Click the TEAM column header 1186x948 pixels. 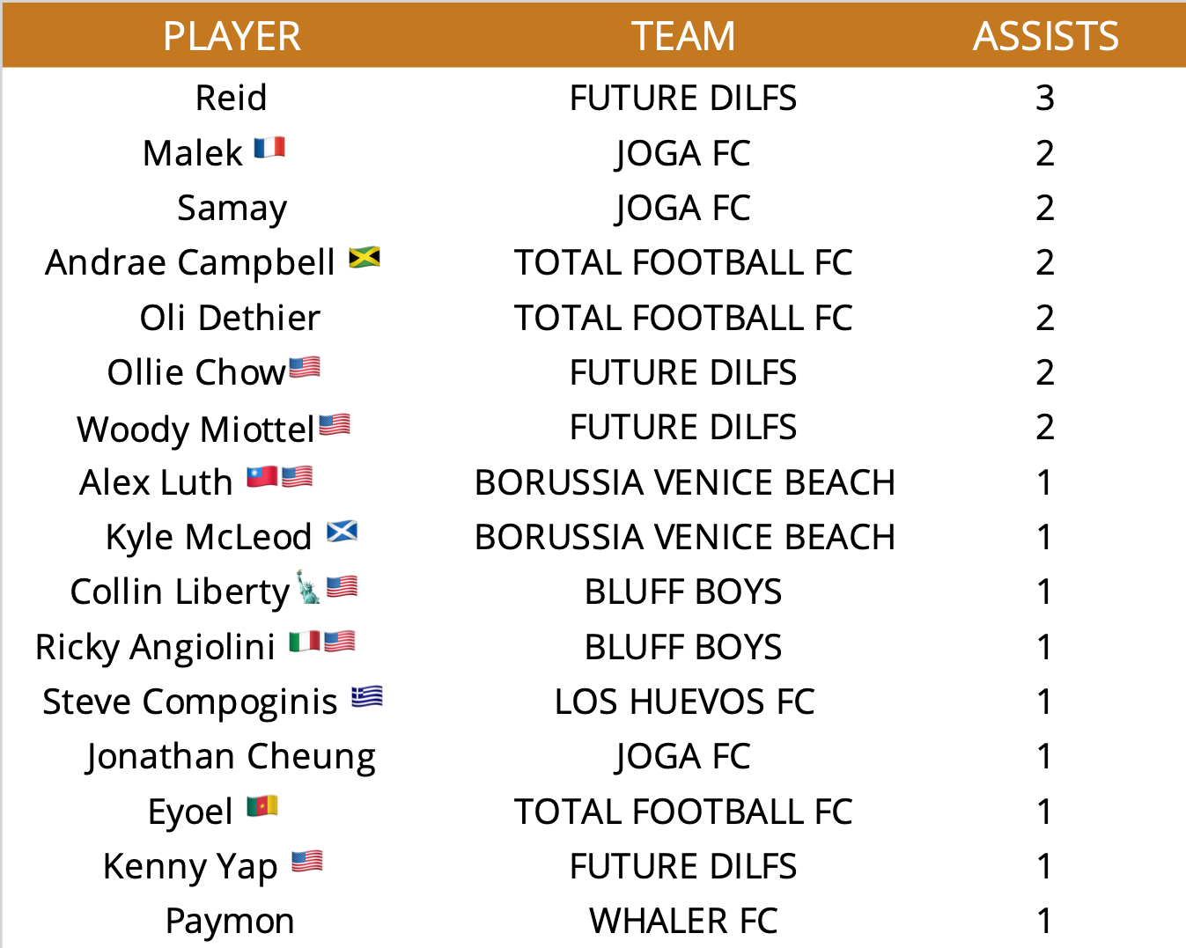[683, 36]
